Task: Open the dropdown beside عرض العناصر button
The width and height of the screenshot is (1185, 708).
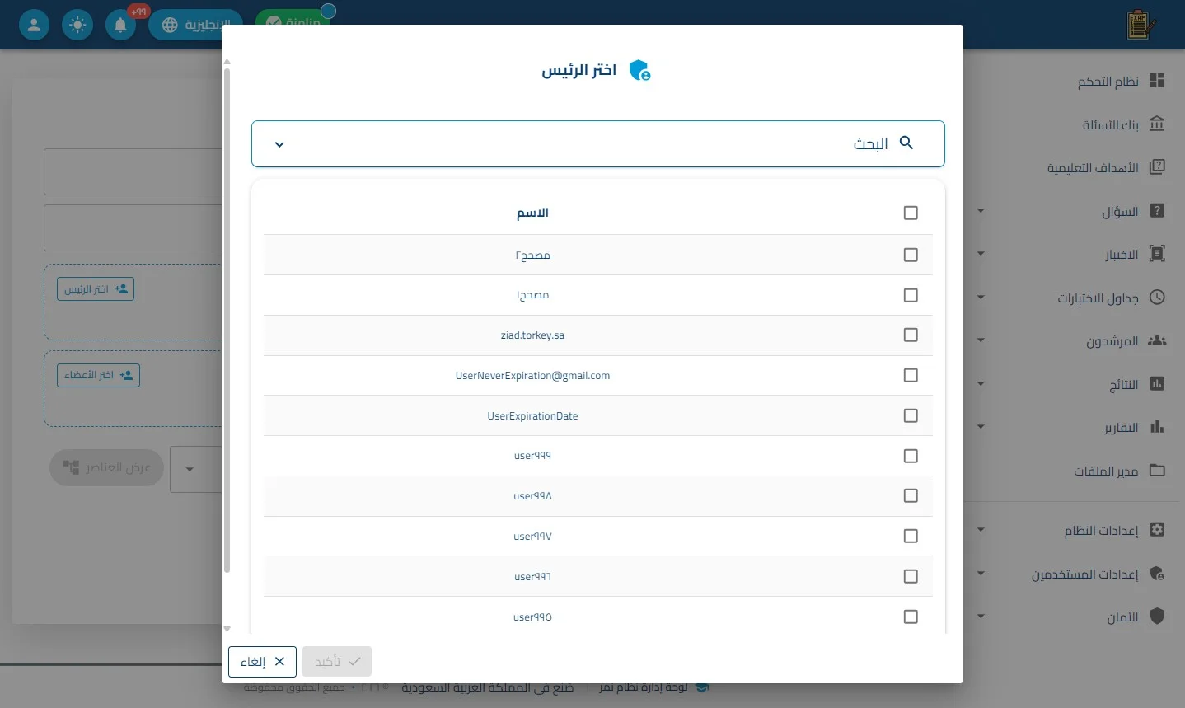Action: pos(190,469)
